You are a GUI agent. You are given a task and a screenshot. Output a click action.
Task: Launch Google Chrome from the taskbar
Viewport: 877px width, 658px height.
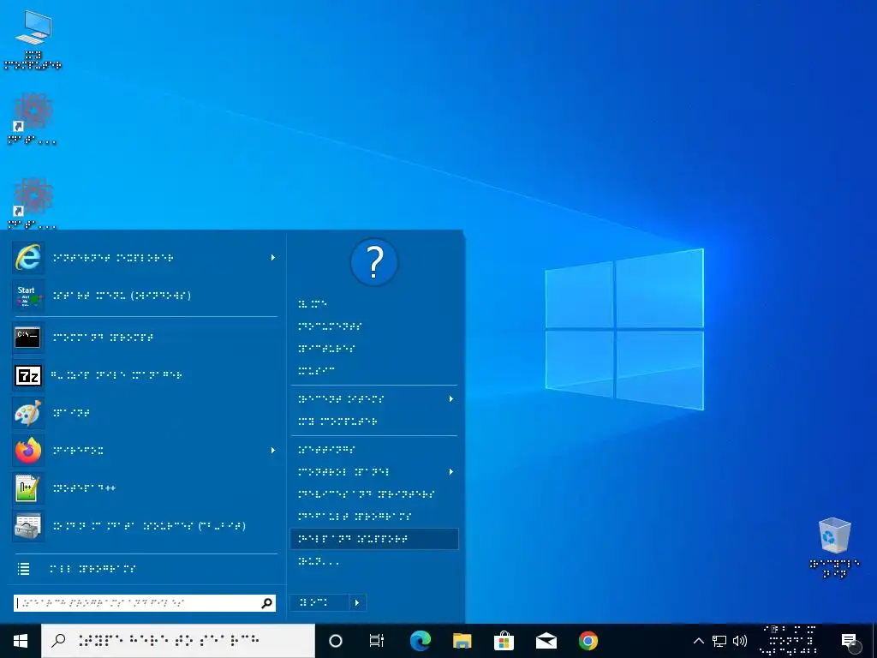588,641
